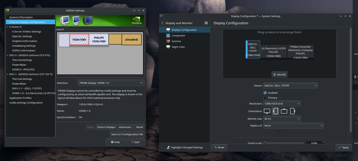Select the PHILIPS 1920x1080 screen in NVIDIA layout
This screenshot has height=161, width=358.
[99, 39]
